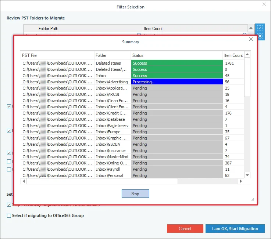Click the deselect all folders icon
Viewport: 271px width, 239px height.
260,36
